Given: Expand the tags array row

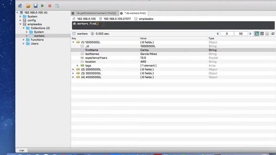Looking at the screenshot, I should click(x=78, y=65).
